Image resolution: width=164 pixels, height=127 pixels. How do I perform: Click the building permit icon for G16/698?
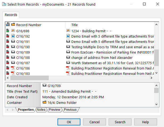coord(13,31)
